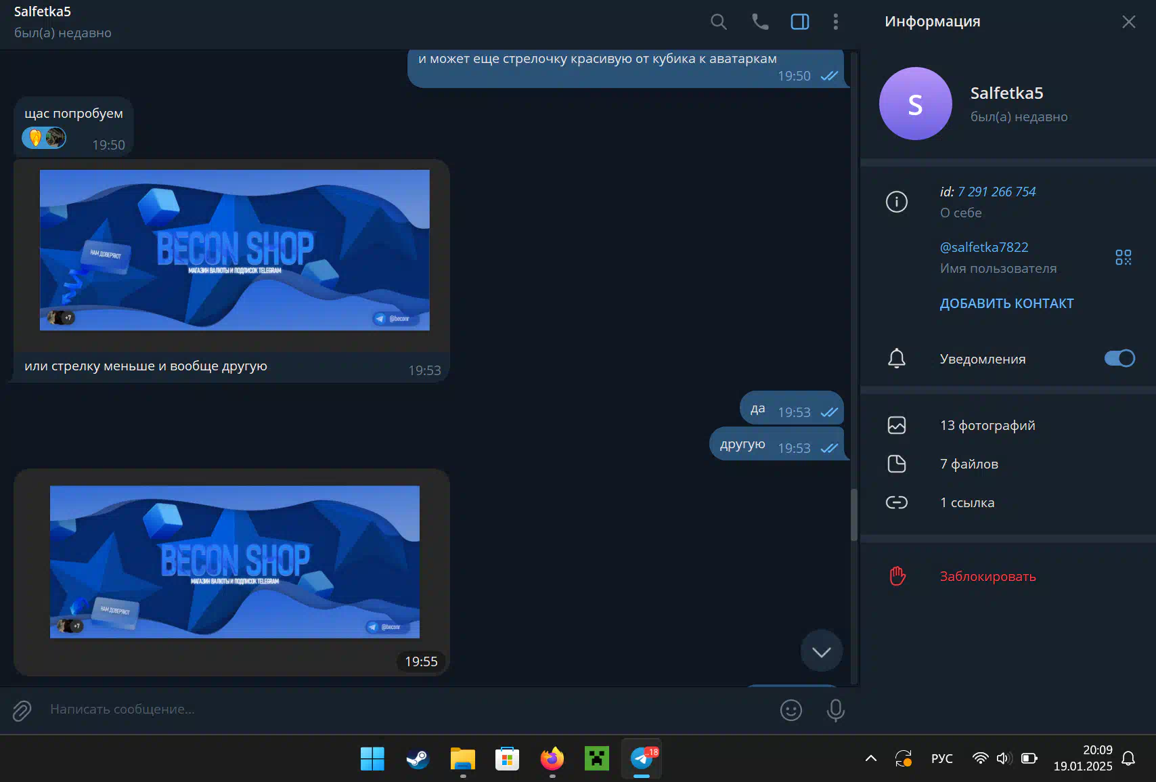
Task: Open Minecraft creeper icon in taskbar
Action: point(597,759)
